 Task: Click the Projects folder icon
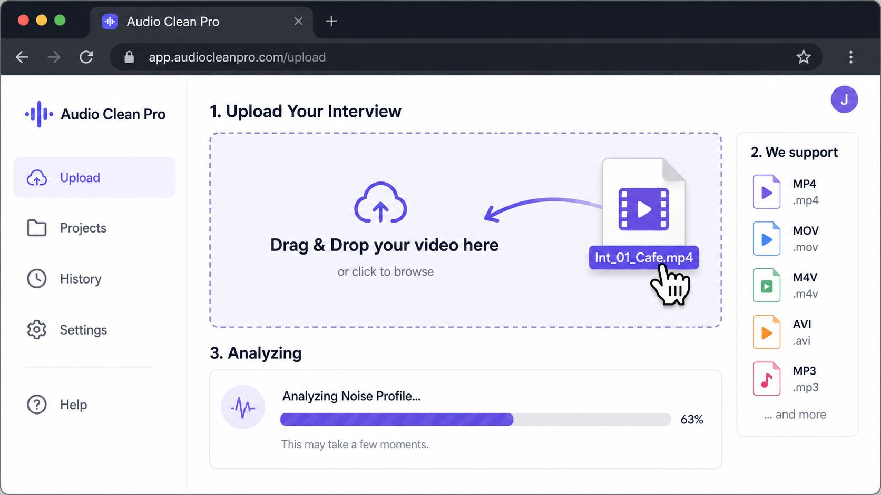pyautogui.click(x=37, y=228)
